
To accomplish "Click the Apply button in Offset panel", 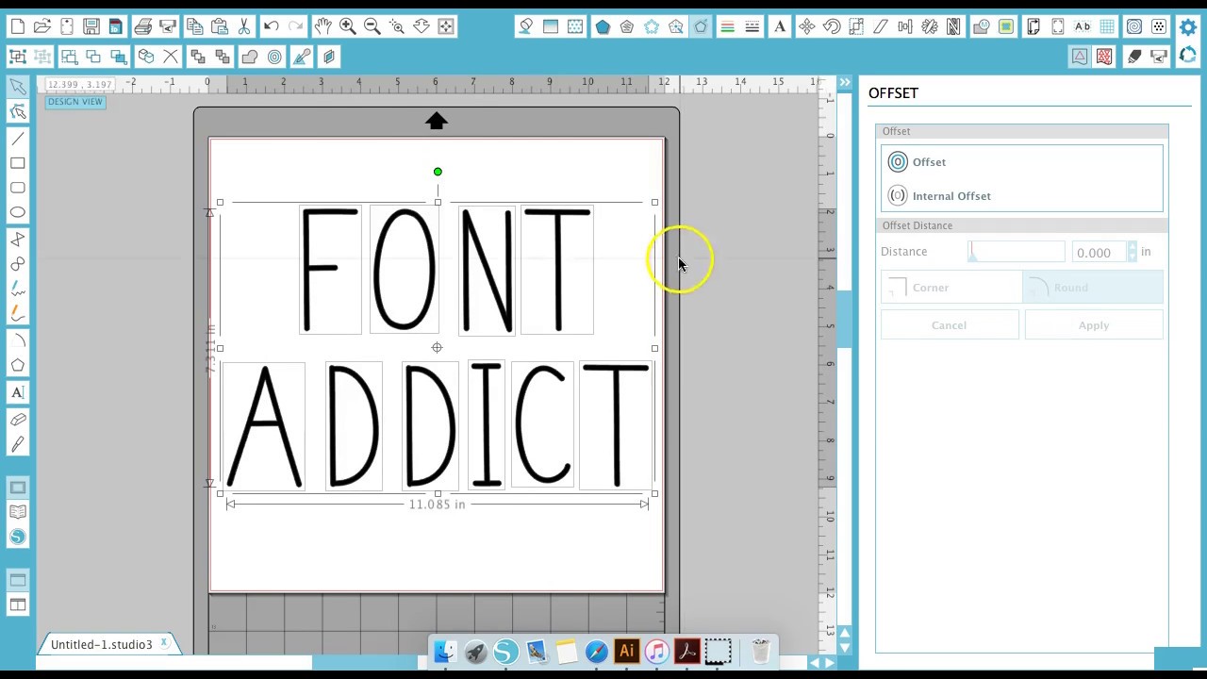I will point(1094,325).
